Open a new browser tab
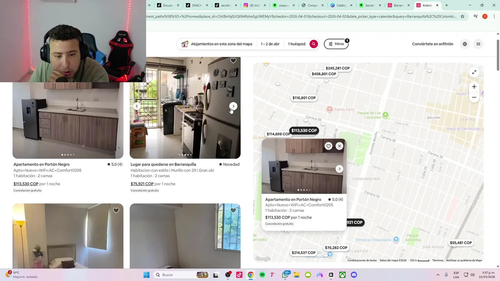The width and height of the screenshot is (500, 281). (x=446, y=5)
